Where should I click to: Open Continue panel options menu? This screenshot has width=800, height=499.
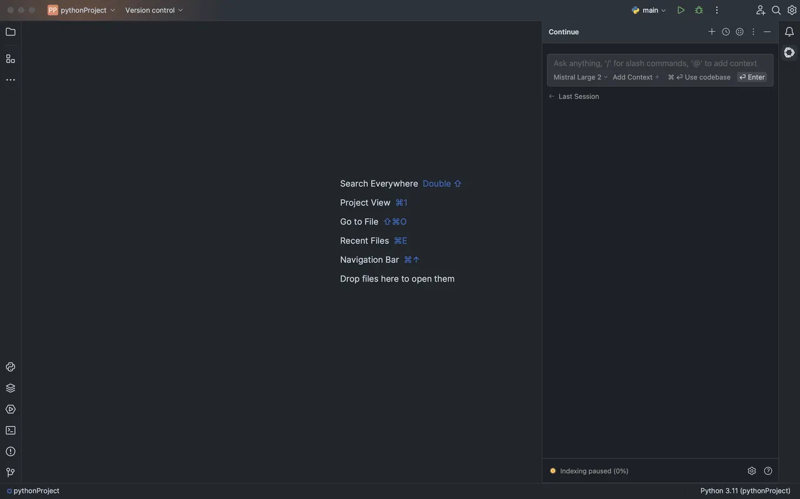tap(753, 32)
